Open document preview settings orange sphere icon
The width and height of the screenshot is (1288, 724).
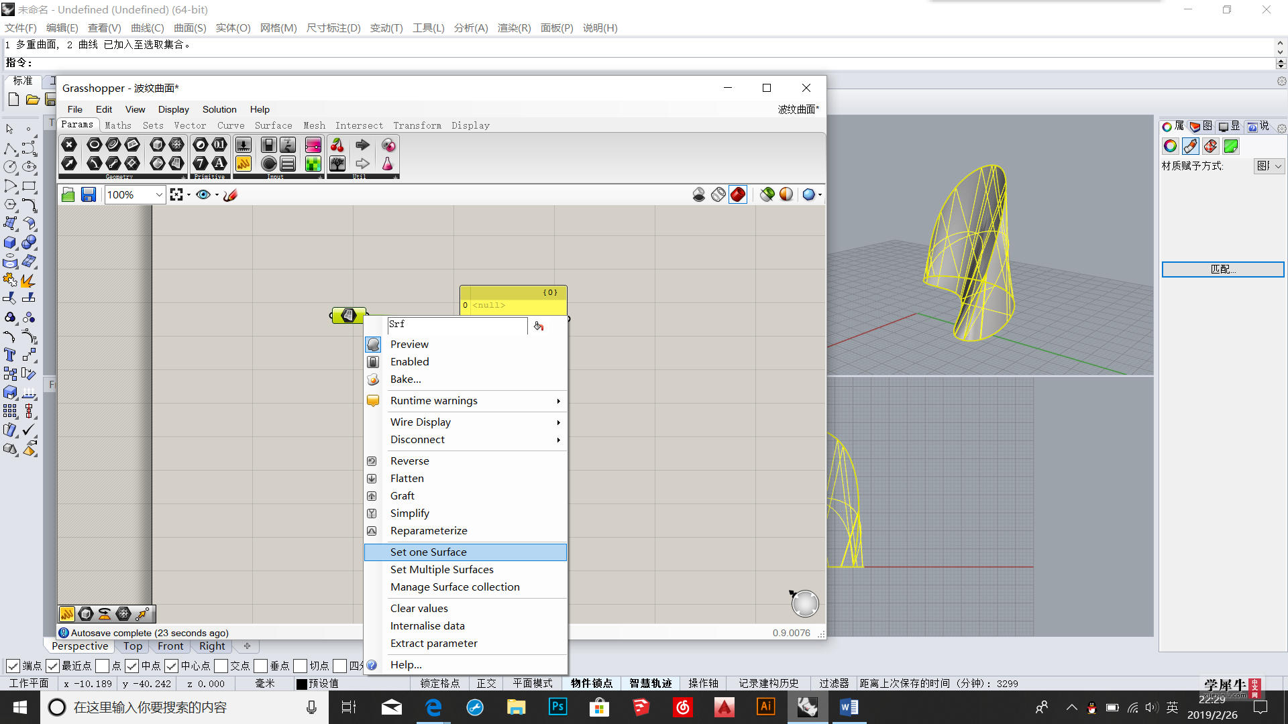pos(786,194)
